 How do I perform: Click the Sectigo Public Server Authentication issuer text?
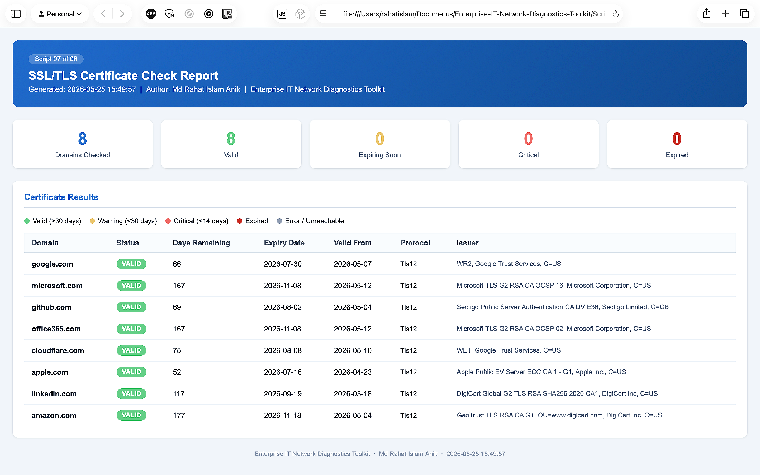tap(562, 307)
